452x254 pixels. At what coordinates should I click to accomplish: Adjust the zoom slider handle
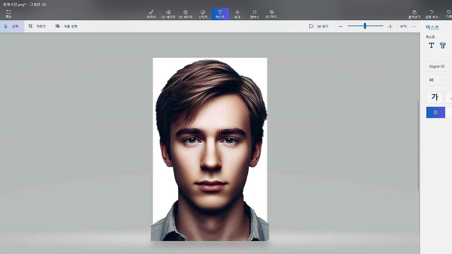(x=365, y=26)
